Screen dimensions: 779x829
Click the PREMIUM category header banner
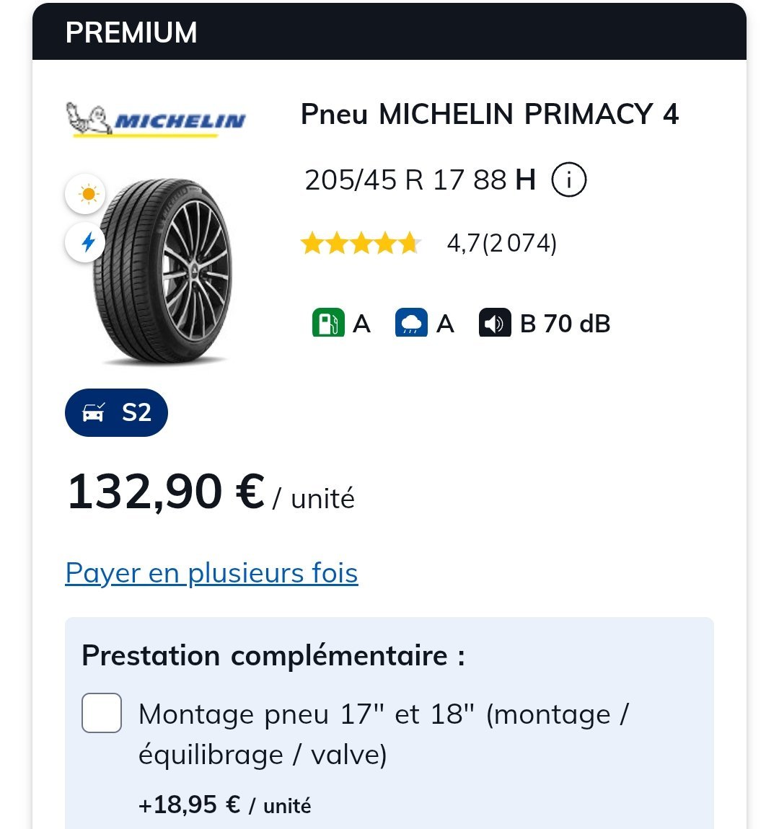click(389, 32)
